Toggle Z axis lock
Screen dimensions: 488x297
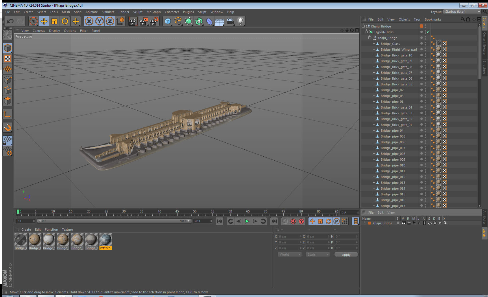(x=110, y=21)
